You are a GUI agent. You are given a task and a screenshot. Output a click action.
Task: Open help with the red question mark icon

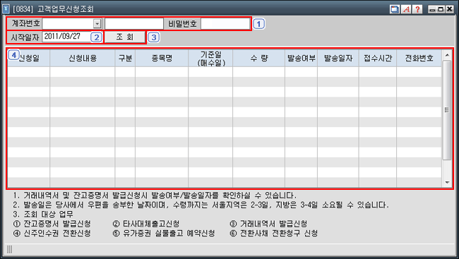pyautogui.click(x=417, y=9)
